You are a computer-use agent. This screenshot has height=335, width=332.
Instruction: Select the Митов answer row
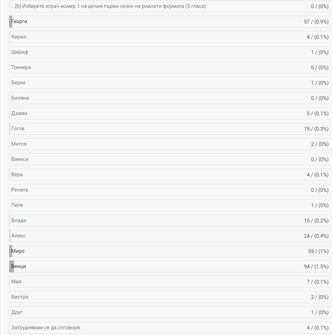coord(170,144)
